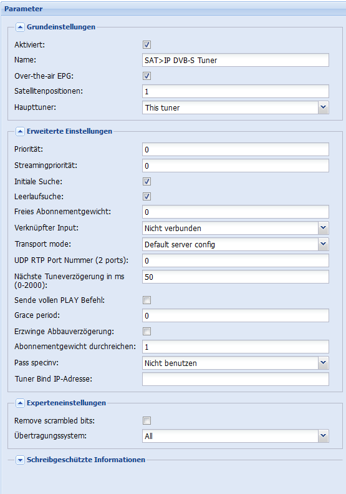
Task: Disable the Initiale Suche checkbox
Action: pos(147,182)
